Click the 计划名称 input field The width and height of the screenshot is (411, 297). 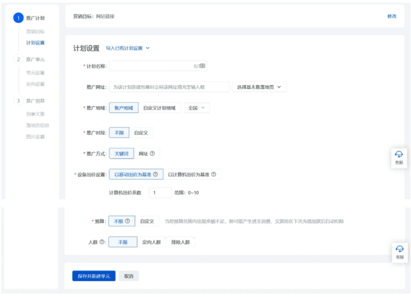pos(158,66)
